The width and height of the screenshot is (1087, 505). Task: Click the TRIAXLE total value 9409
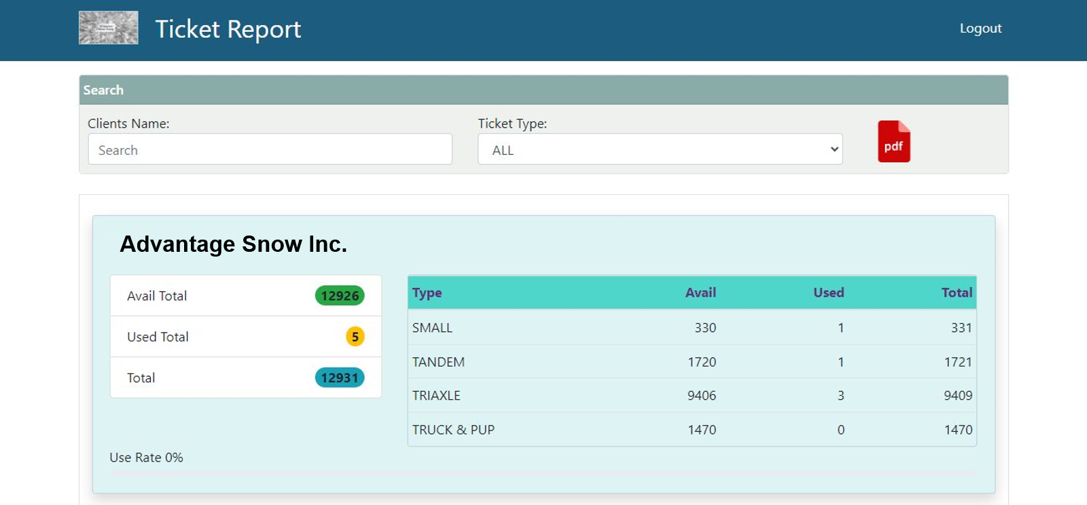[x=958, y=396]
